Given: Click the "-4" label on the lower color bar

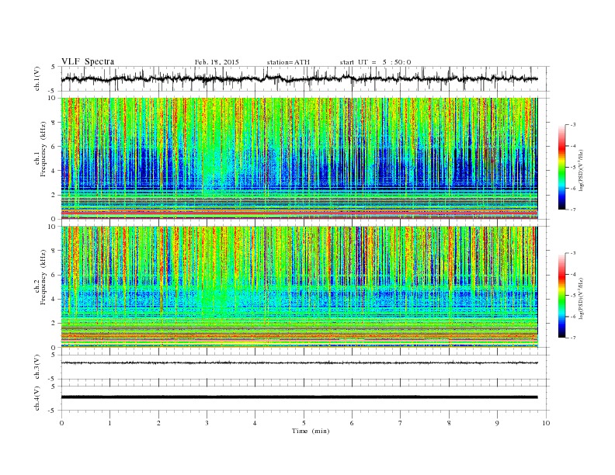Looking at the screenshot, I should [x=573, y=274].
